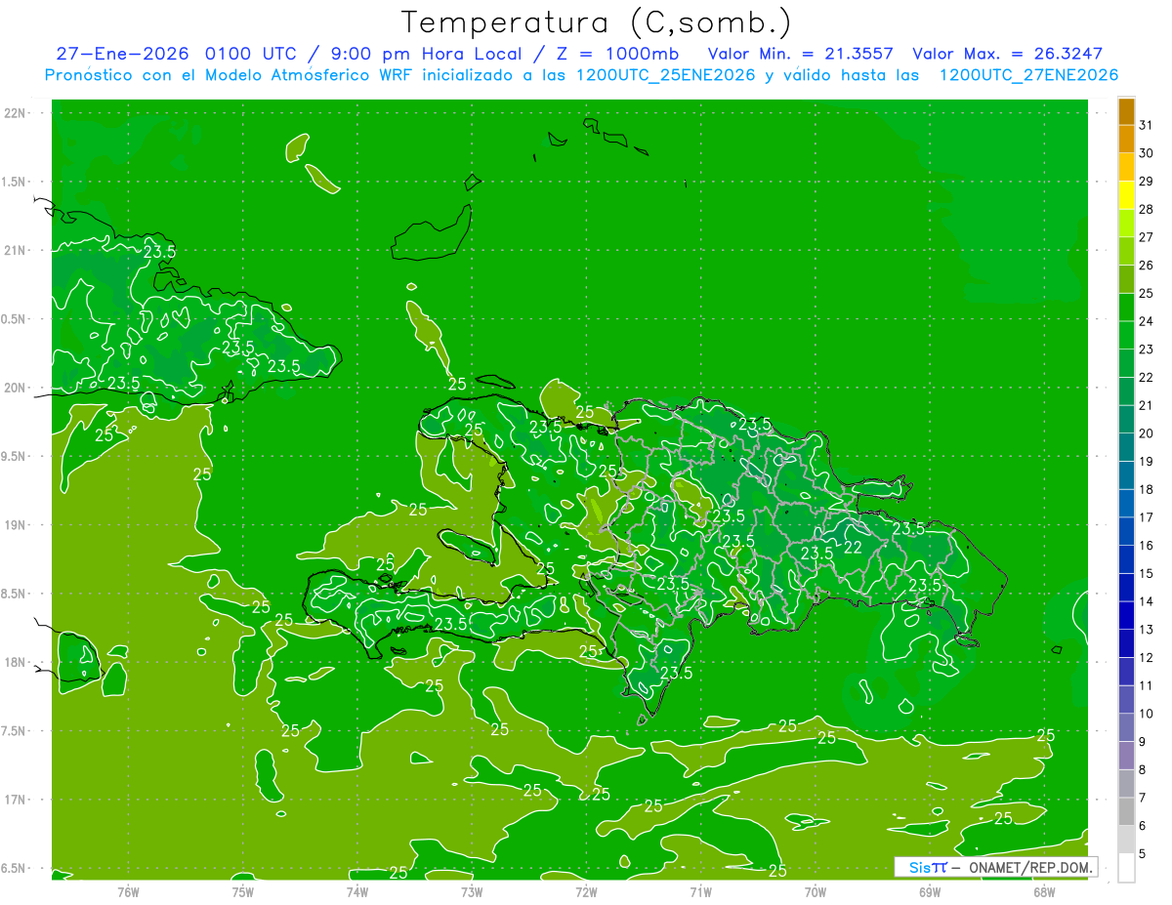Click the '1.5N' latitude label
The width and height of the screenshot is (1172, 905).
pos(16,182)
